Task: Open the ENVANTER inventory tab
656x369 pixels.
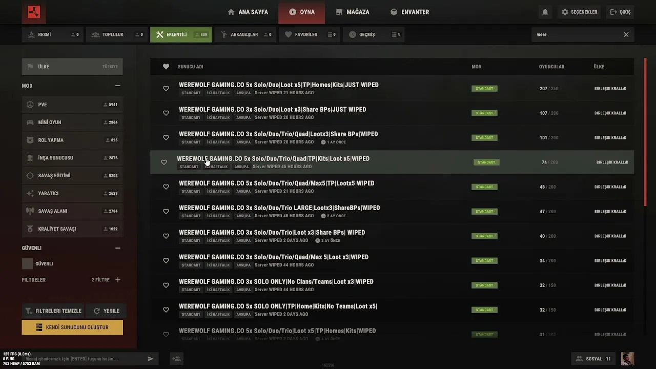Action: click(x=409, y=12)
